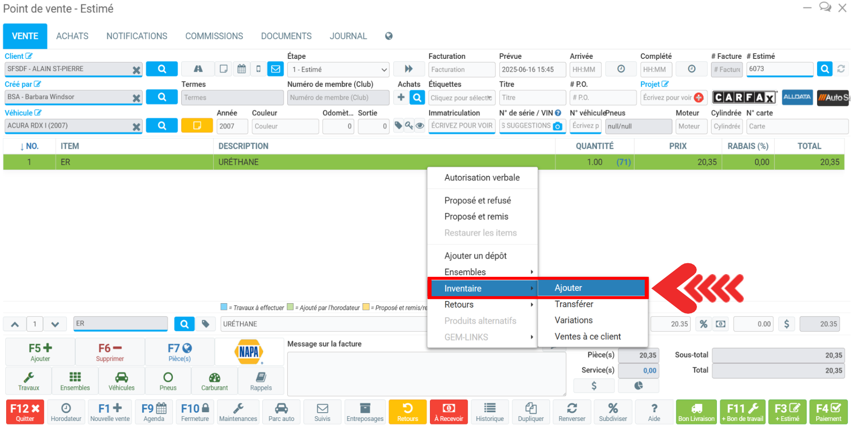This screenshot has width=851, height=428.
Task: Click the Pneus tire icon
Action: [x=168, y=381]
